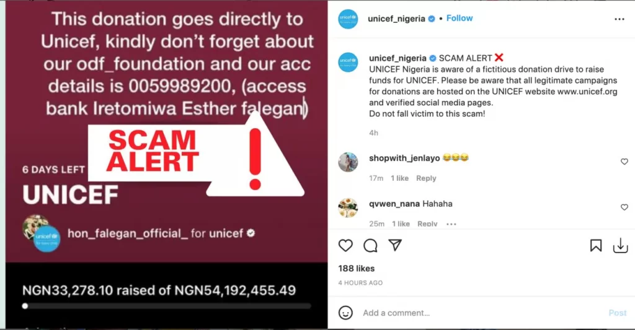
Task: Click Post to submit the comment
Action: (617, 313)
